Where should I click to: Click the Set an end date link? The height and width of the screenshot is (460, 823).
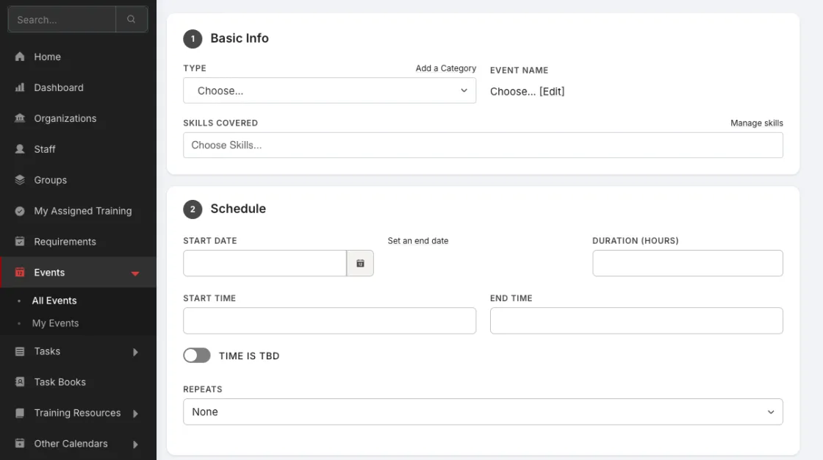418,240
